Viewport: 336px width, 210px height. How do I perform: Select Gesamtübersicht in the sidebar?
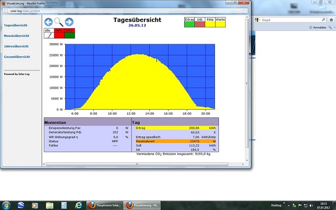17,57
